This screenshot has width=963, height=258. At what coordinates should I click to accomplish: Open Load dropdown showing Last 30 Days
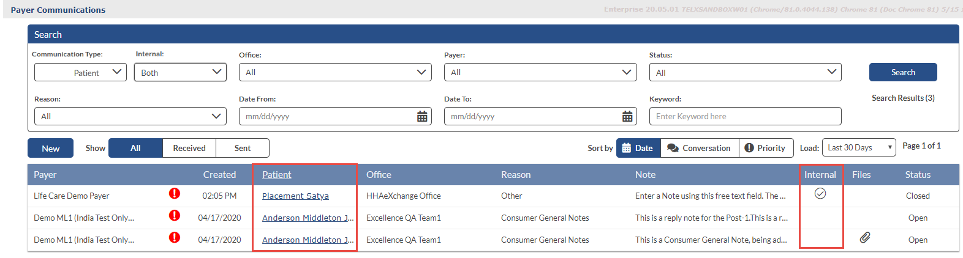tap(859, 147)
